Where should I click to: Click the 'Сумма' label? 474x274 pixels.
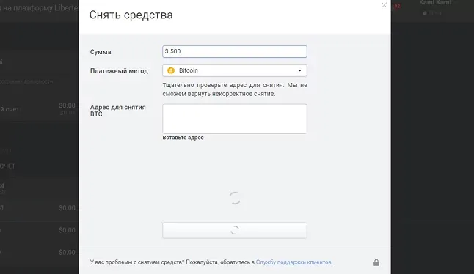coord(101,52)
